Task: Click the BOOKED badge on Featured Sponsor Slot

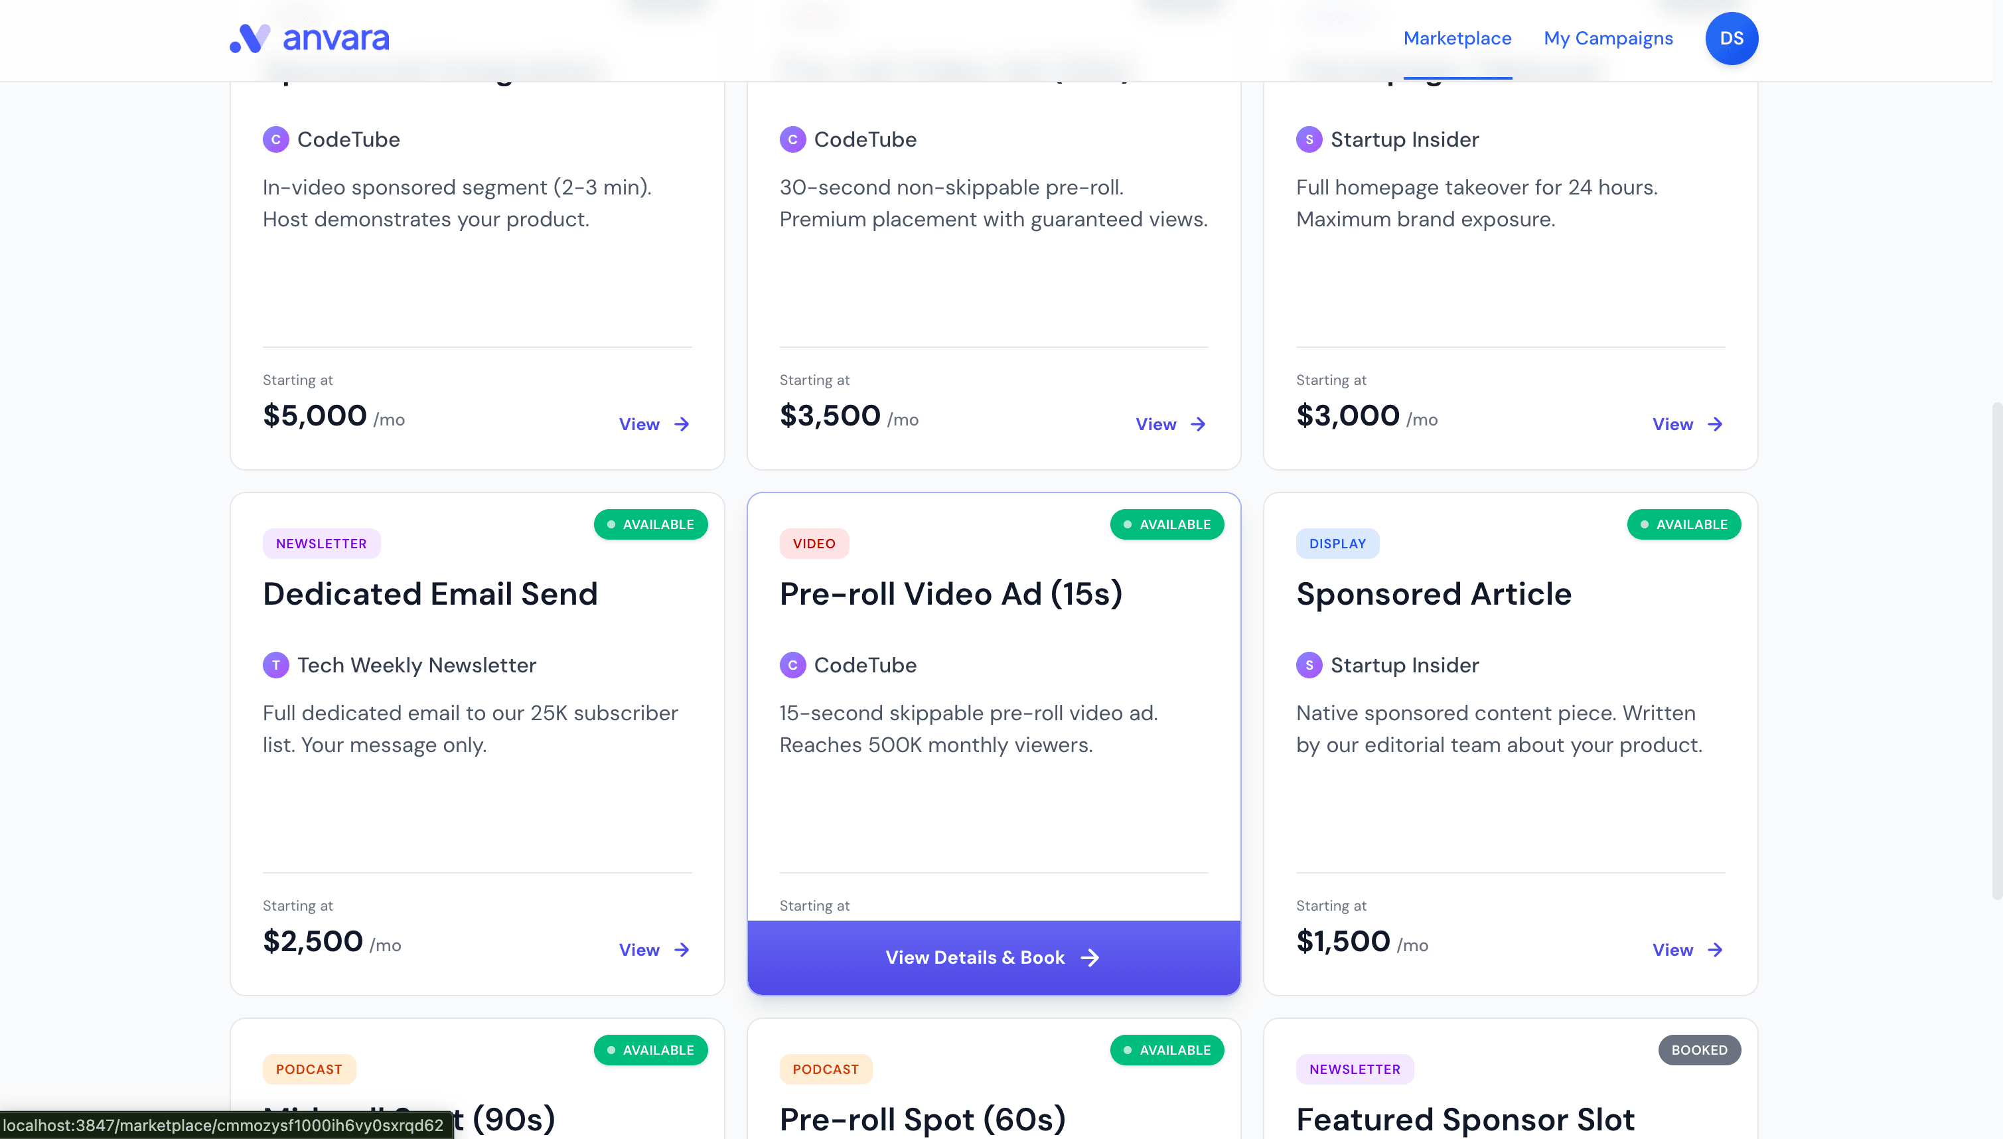Action: coord(1699,1049)
